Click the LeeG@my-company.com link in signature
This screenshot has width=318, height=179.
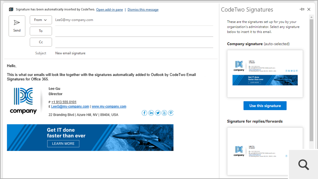[70, 106]
